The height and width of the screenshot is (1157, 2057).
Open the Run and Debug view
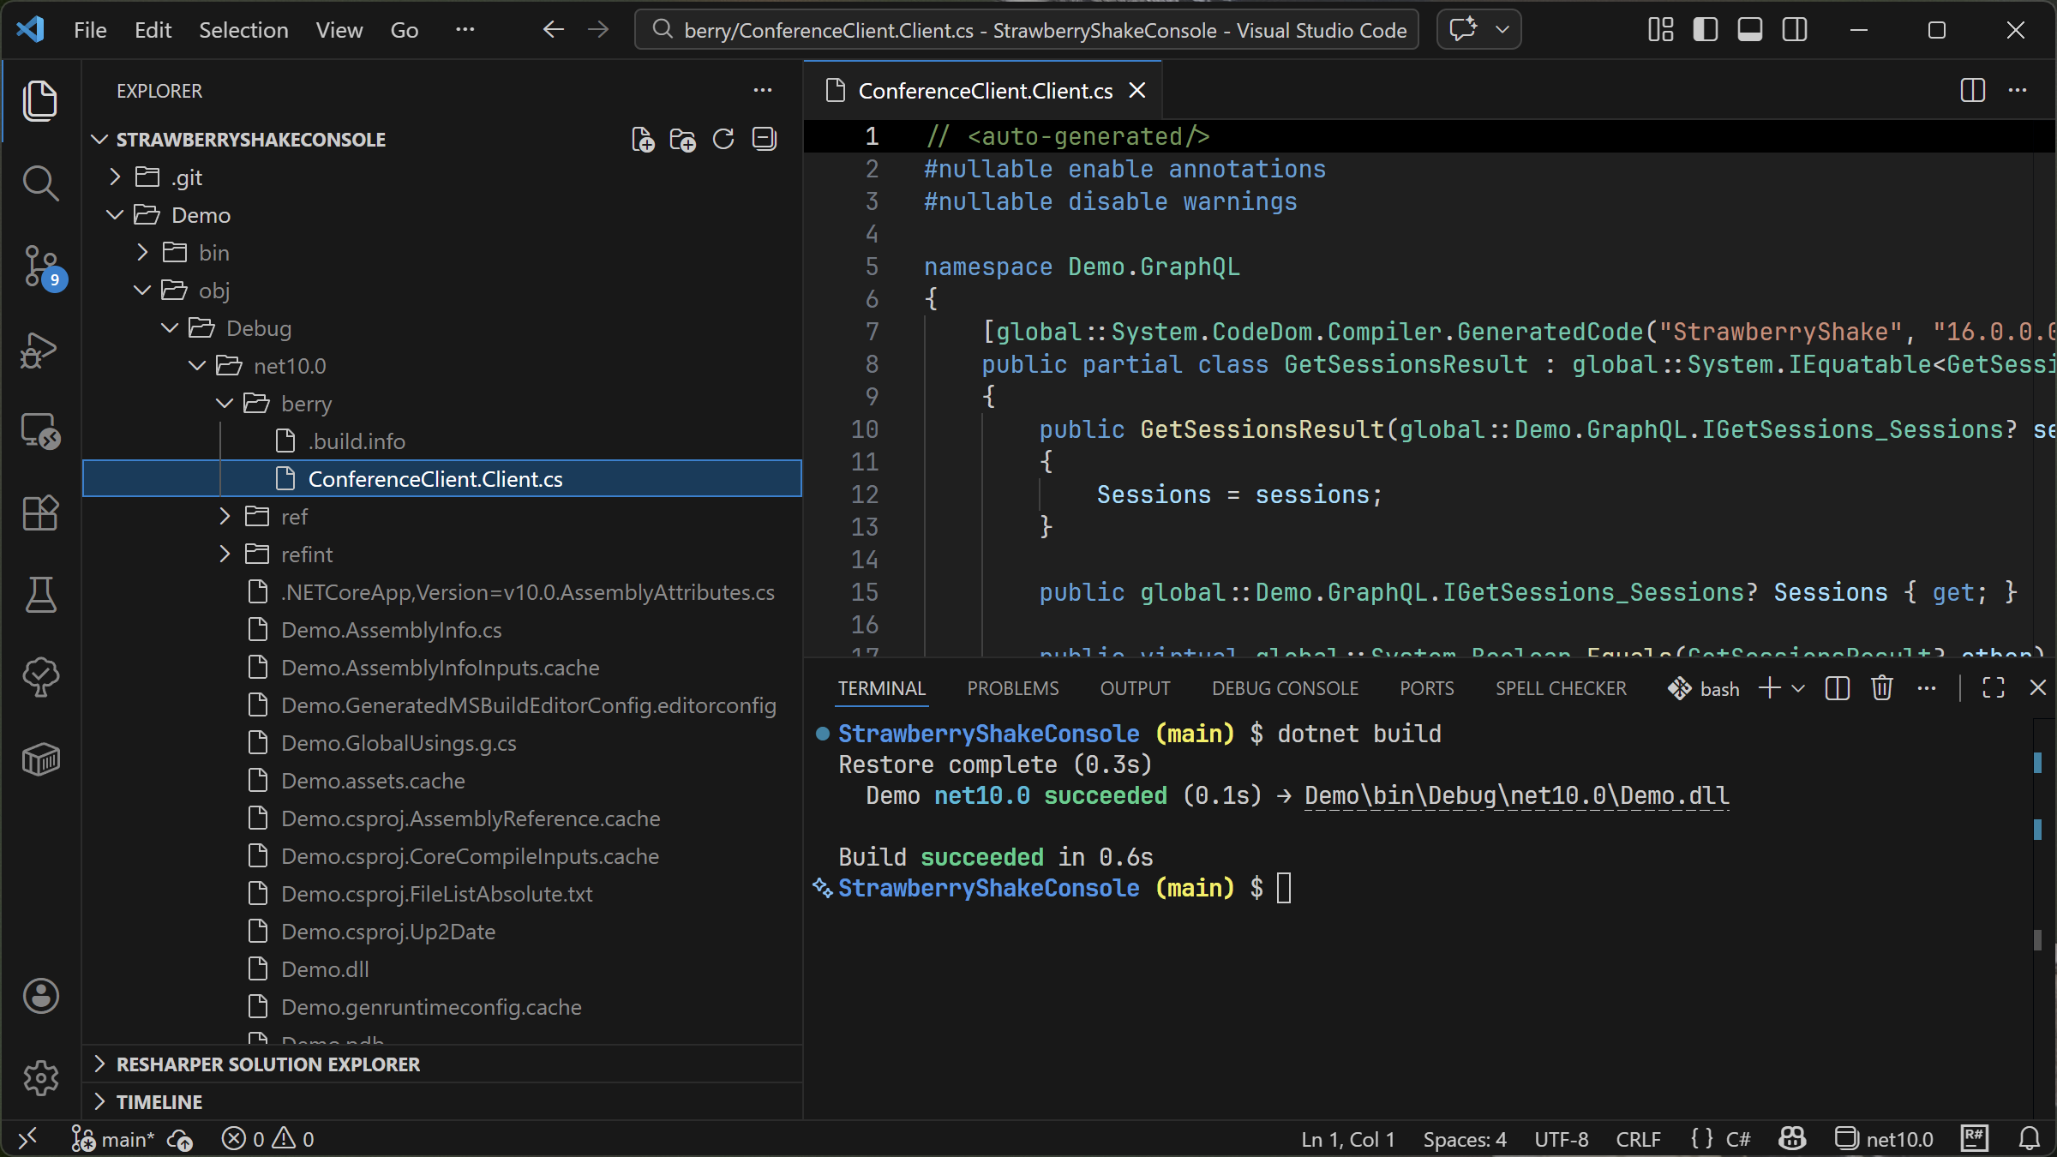(x=40, y=350)
